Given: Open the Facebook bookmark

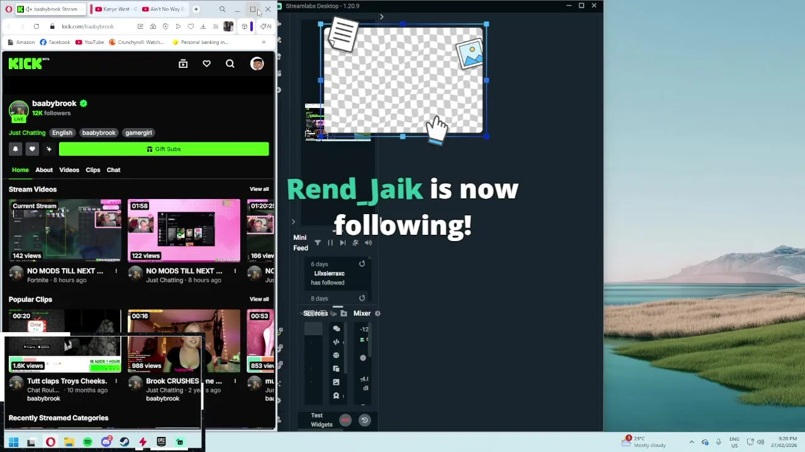Looking at the screenshot, I should tap(55, 42).
